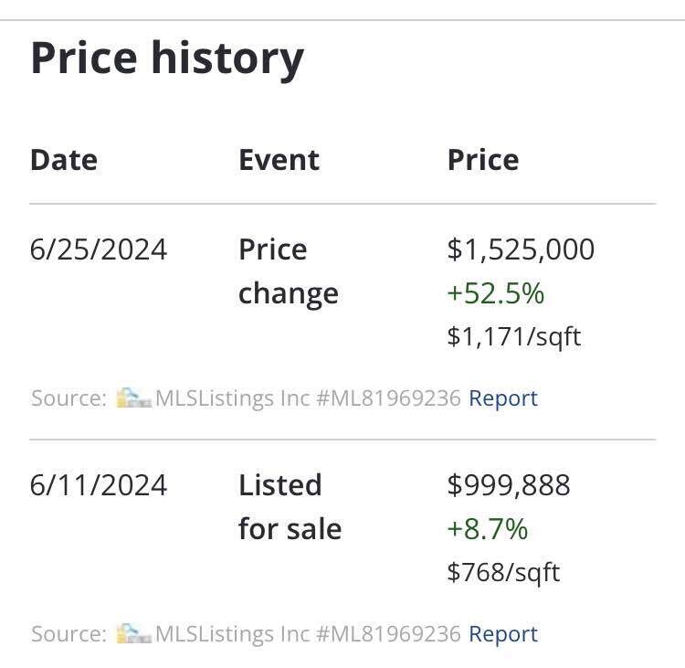Click the 6/11/2024 date entry

(99, 485)
